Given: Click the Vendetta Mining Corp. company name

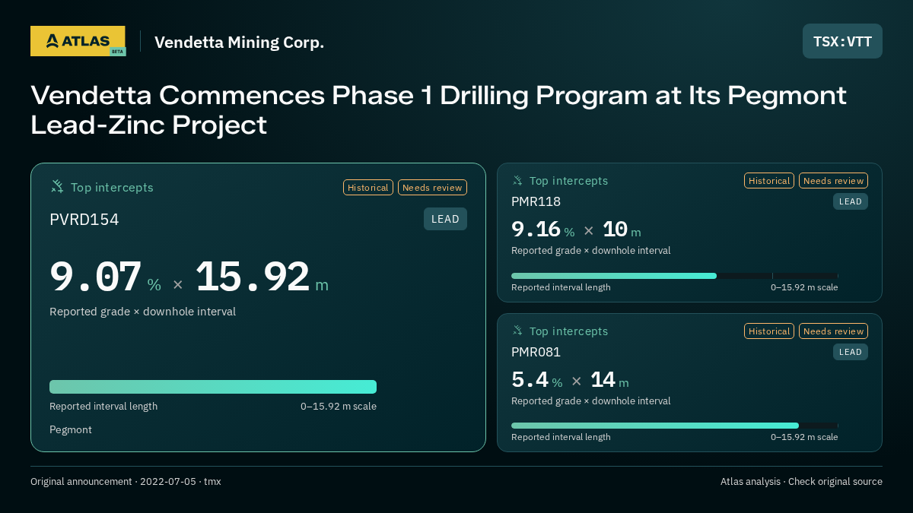Looking at the screenshot, I should [239, 43].
